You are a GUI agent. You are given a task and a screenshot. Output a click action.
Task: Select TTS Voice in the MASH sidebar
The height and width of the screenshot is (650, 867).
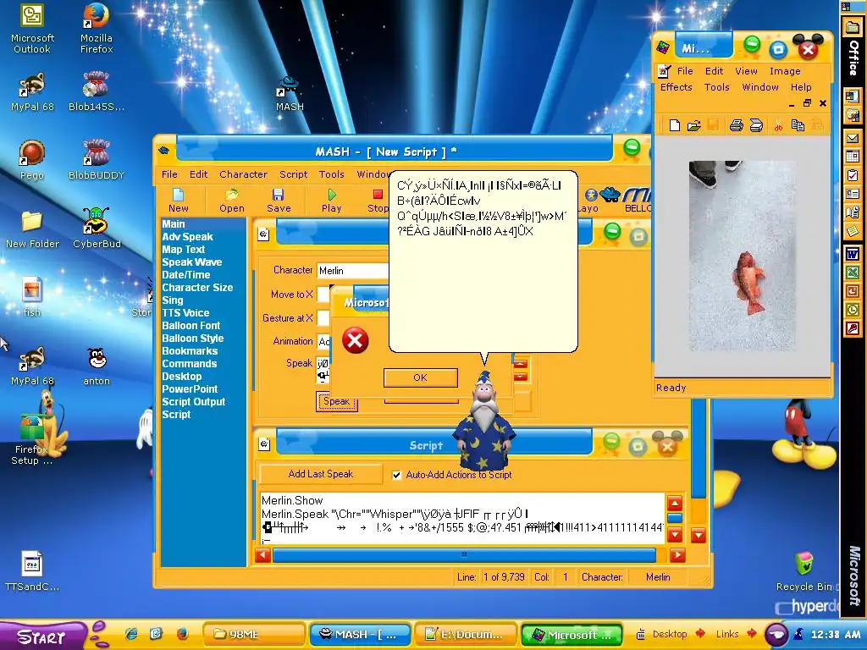(x=185, y=313)
